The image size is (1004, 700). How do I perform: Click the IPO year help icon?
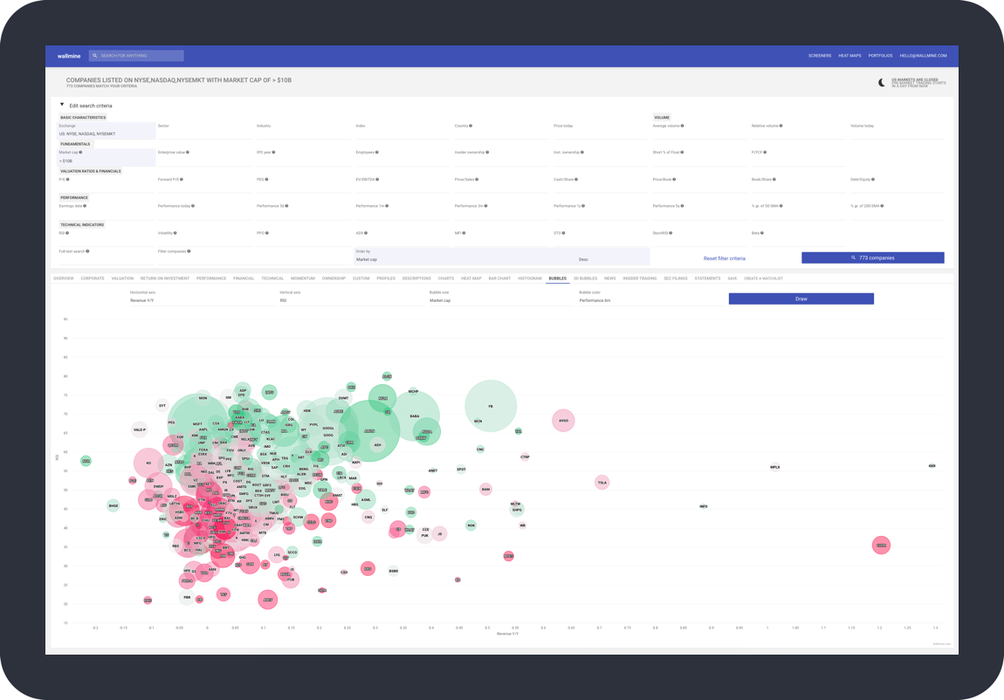click(x=274, y=152)
